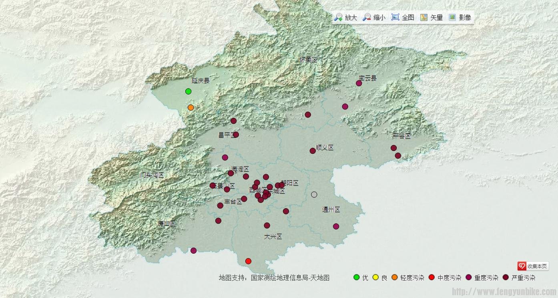558x298 pixels.
Task: Select the orange station marker below 延庆县
Action: (191, 107)
